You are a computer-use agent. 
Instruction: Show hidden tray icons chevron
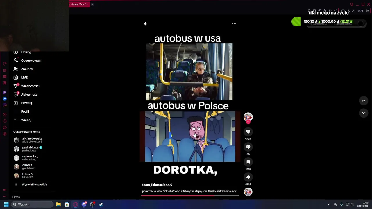coord(329,204)
